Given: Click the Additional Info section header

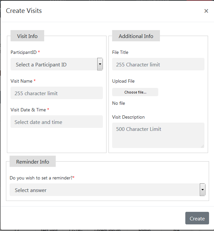Looking at the screenshot, I should tap(136, 36).
